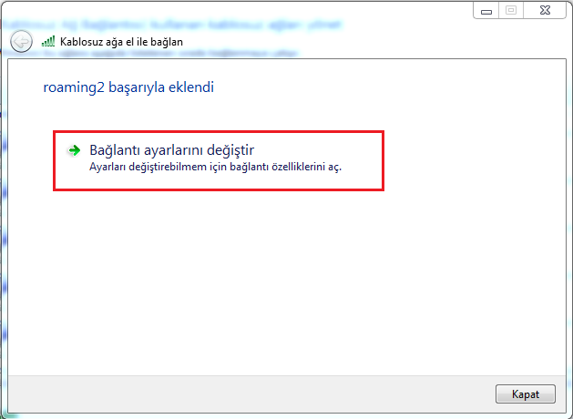Click blank white area below the red box
The image size is (573, 419).
(273, 273)
